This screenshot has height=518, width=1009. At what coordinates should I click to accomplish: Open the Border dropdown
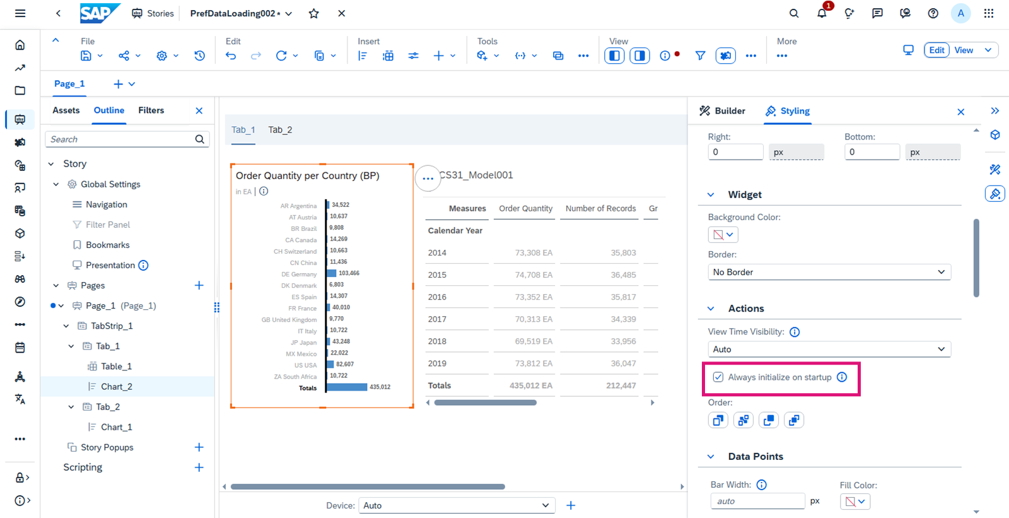[x=829, y=272]
